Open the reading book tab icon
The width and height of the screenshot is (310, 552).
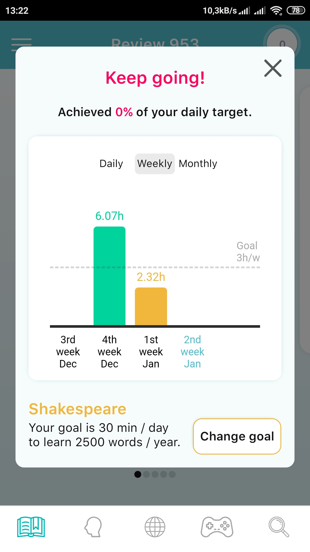click(x=31, y=527)
